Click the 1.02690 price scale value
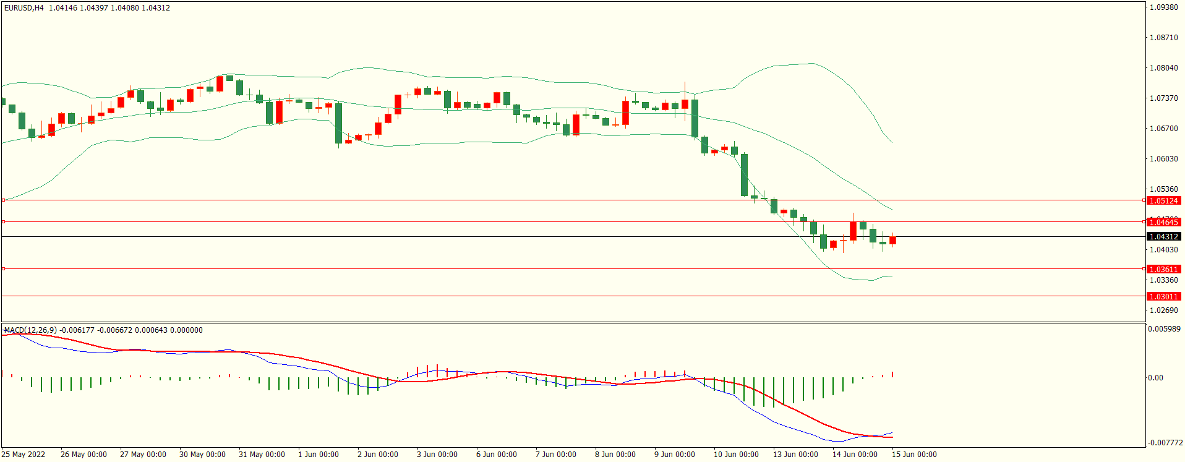The image size is (1185, 462). point(1163,310)
